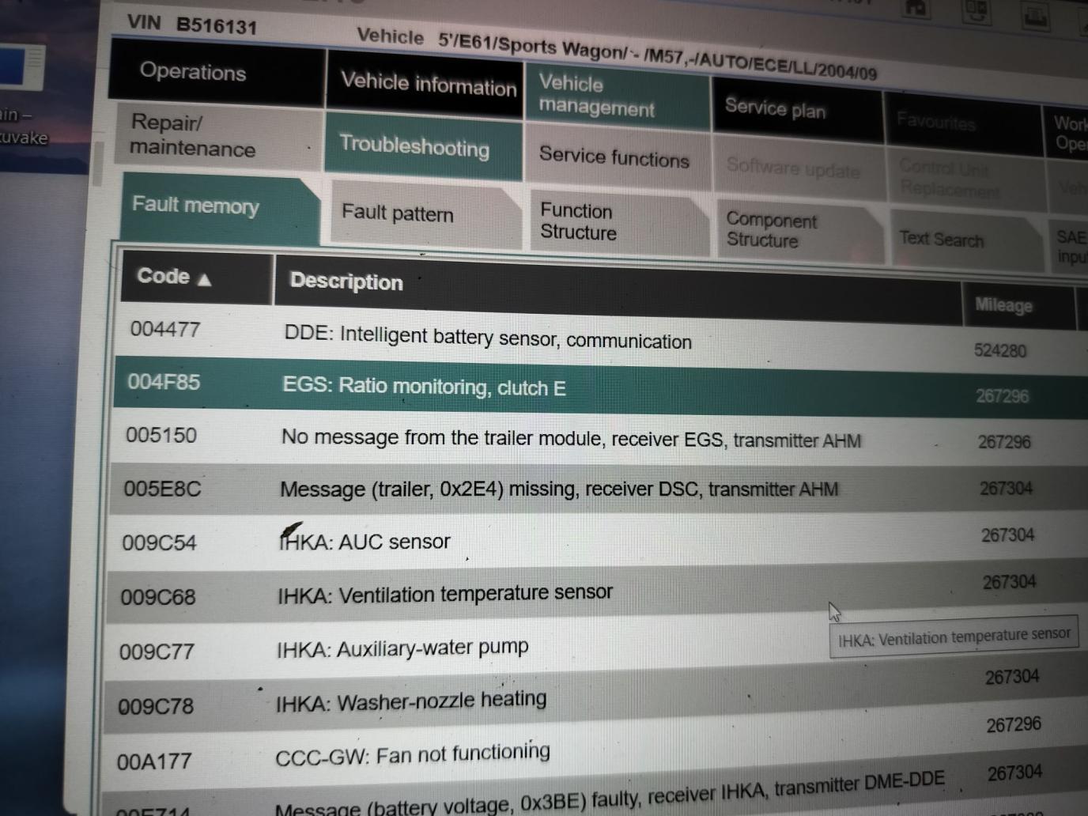Select fault 00A177 CCC-GW fan row

click(x=412, y=755)
